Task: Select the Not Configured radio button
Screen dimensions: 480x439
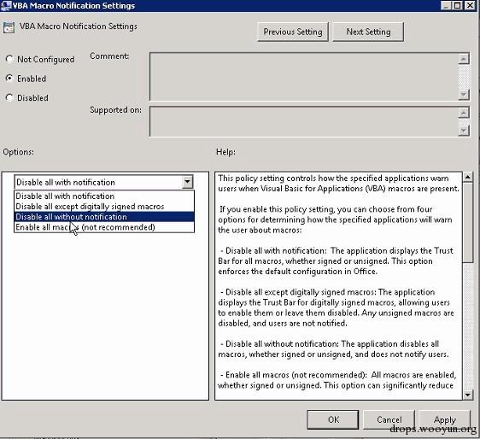Action: point(9,59)
